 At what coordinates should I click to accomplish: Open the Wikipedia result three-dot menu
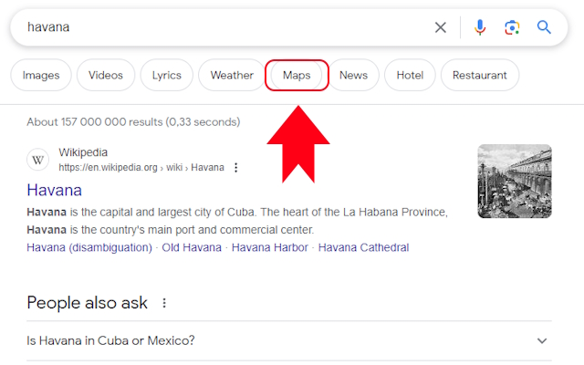[235, 168]
